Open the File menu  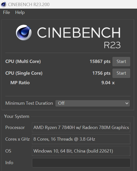6,12
